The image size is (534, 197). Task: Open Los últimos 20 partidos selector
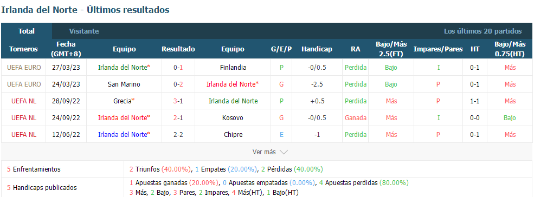click(482, 31)
